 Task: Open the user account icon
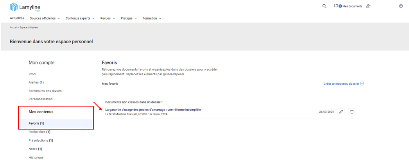(368, 6)
